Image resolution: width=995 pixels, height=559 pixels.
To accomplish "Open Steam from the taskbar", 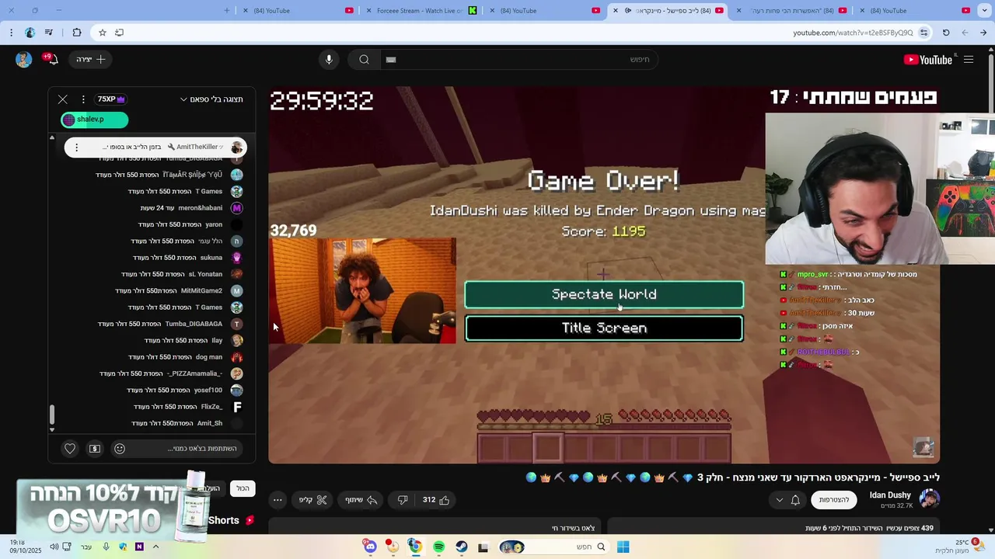I will click(462, 547).
